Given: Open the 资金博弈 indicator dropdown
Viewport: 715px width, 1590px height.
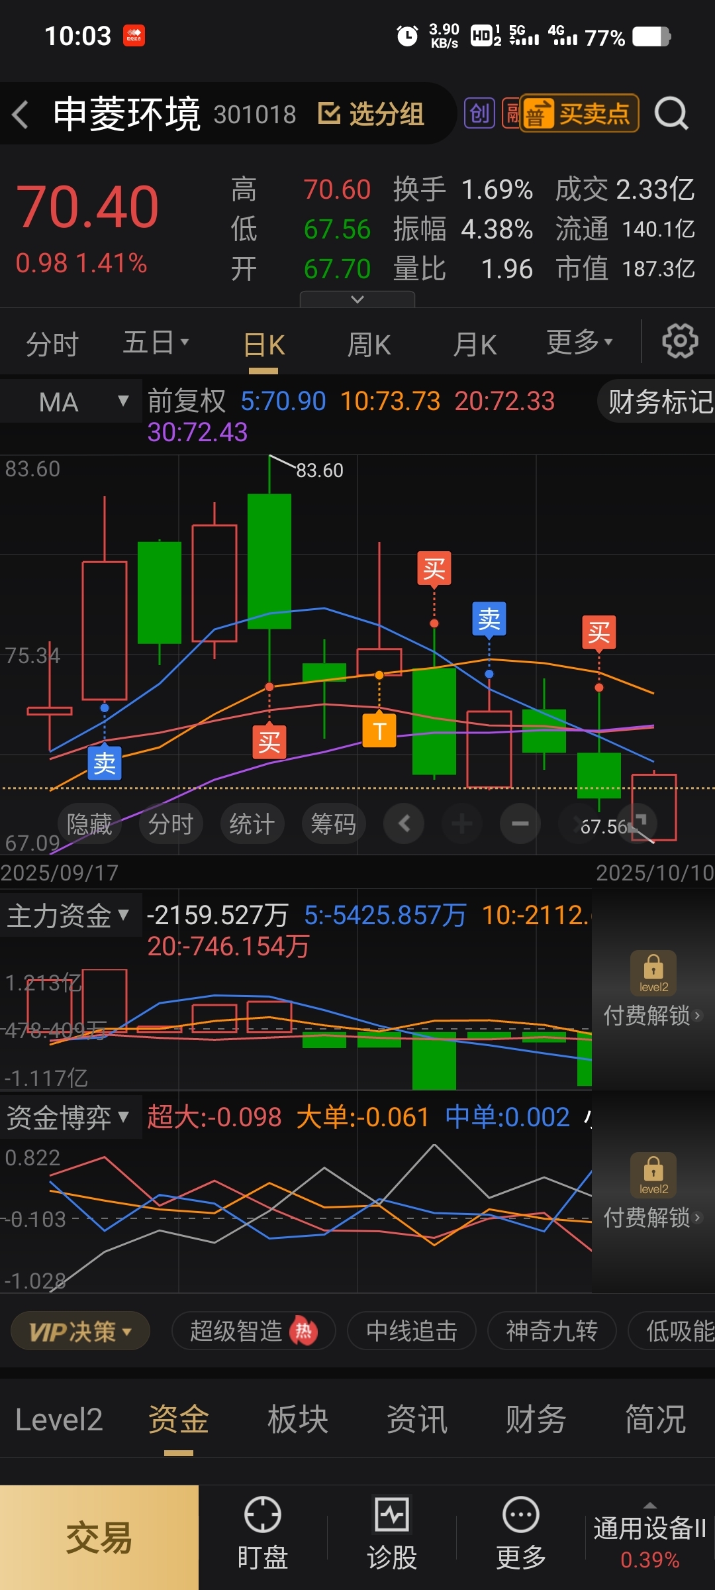Looking at the screenshot, I should (71, 1117).
